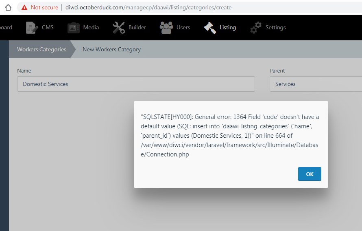Click the Users group icon
Image resolution: width=362 pixels, height=231 pixels.
166,28
